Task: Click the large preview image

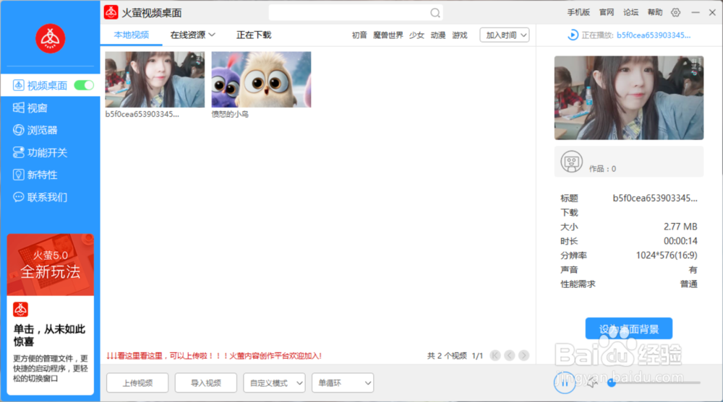Action: [629, 97]
